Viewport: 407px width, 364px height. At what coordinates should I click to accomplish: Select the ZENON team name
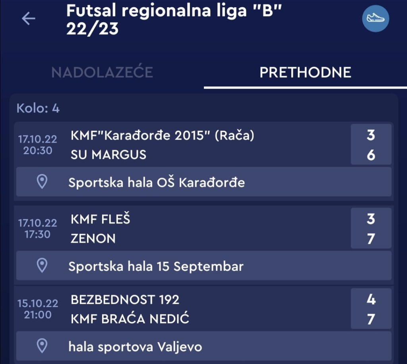tap(93, 239)
